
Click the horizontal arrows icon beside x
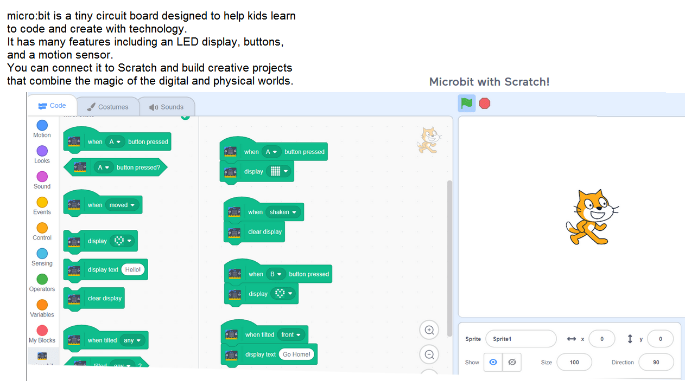[x=571, y=339]
